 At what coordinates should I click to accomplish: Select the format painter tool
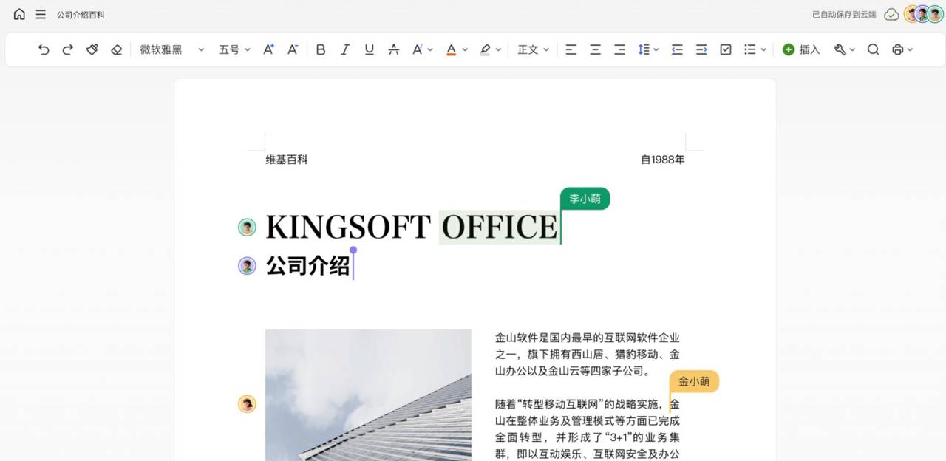pos(92,49)
